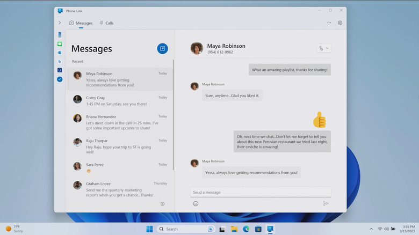The width and height of the screenshot is (419, 235).
Task: Switch to the Calls tab
Action: click(106, 23)
